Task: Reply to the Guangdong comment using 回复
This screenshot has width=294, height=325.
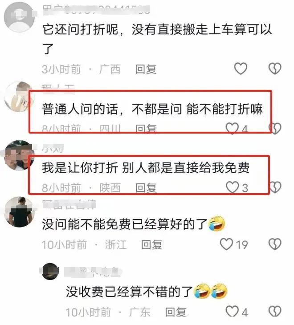Action: [x=176, y=312]
